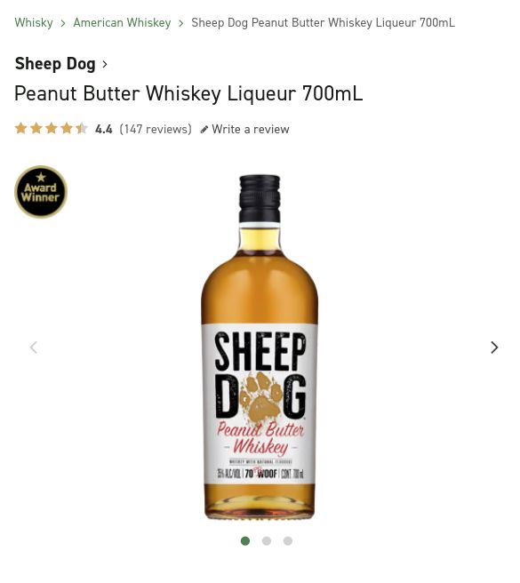Click the chevron after Whisky breadcrumb
This screenshot has height=583, width=520.
click(x=63, y=23)
